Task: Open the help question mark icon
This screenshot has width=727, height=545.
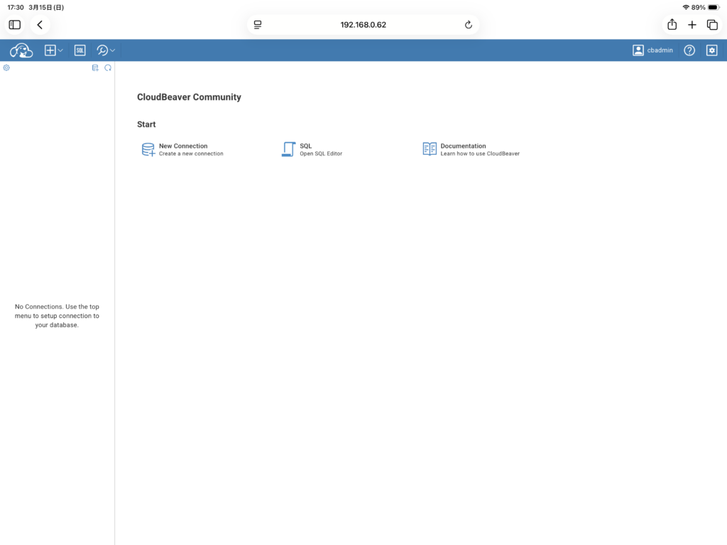Action: [689, 50]
